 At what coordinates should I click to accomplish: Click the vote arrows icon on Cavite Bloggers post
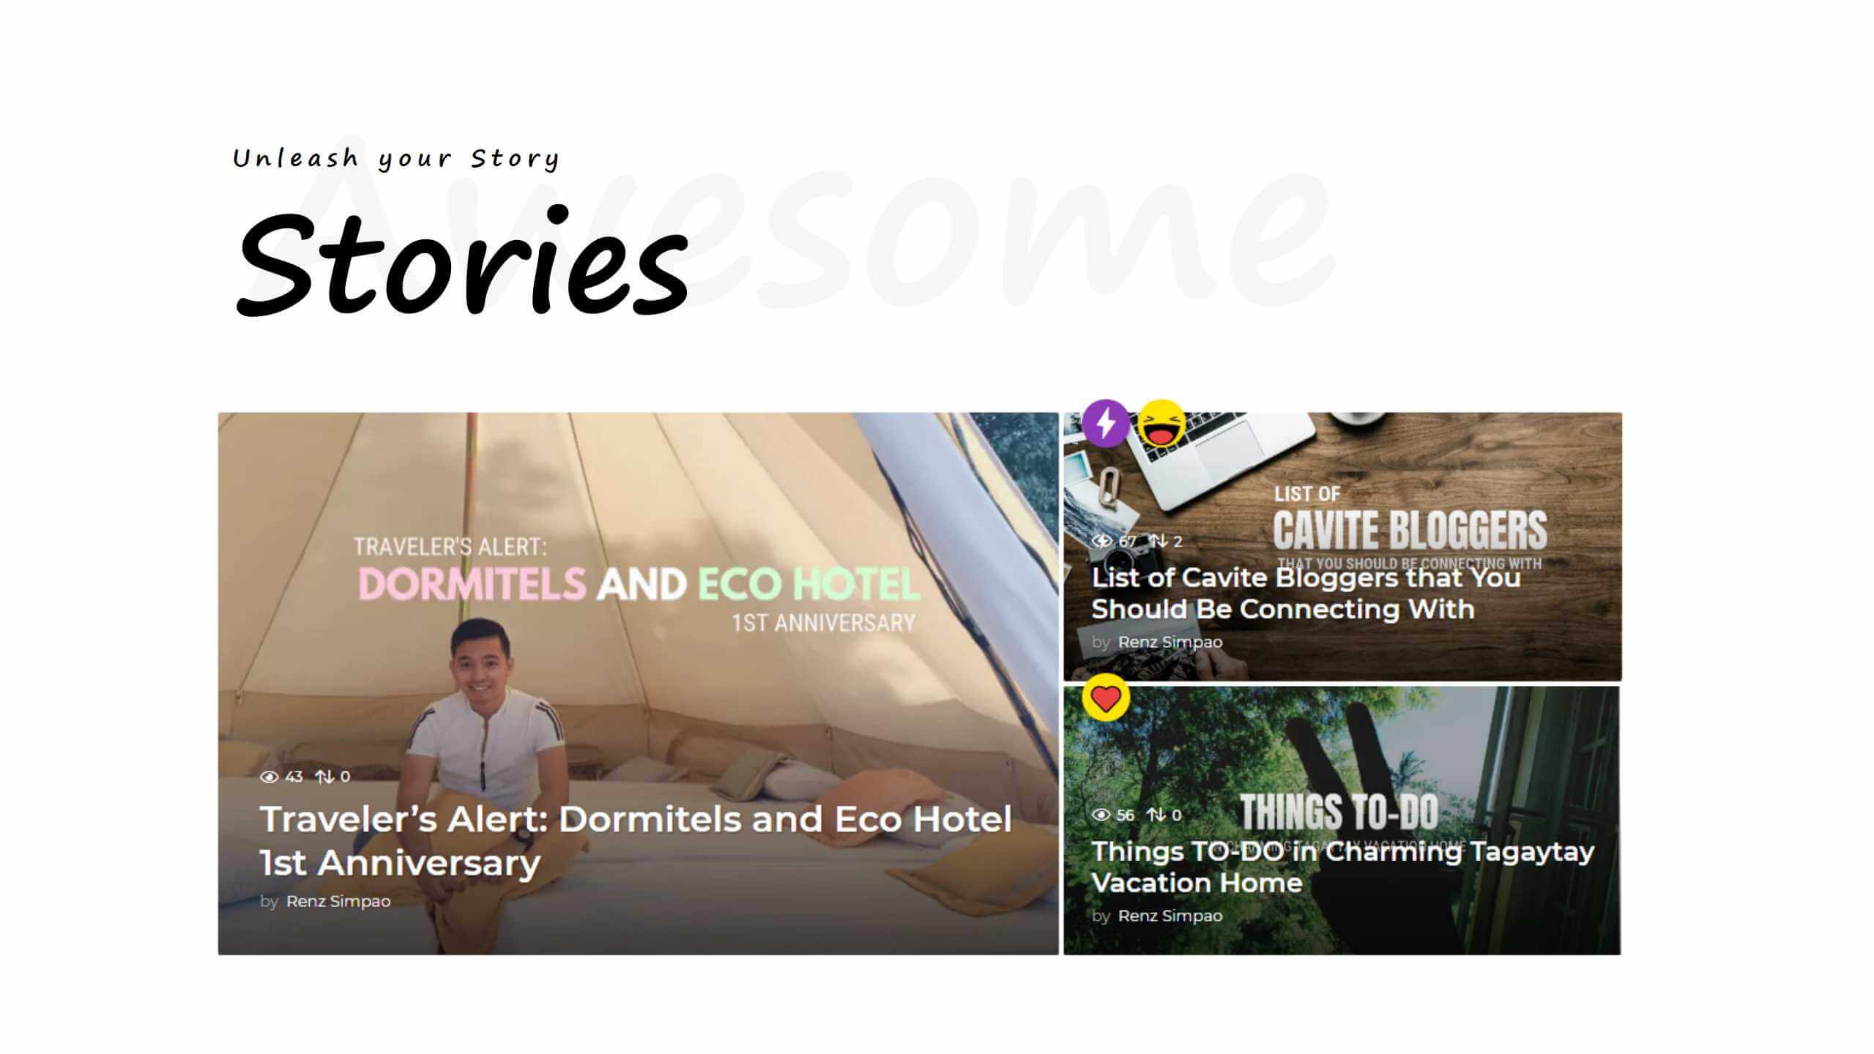point(1159,542)
